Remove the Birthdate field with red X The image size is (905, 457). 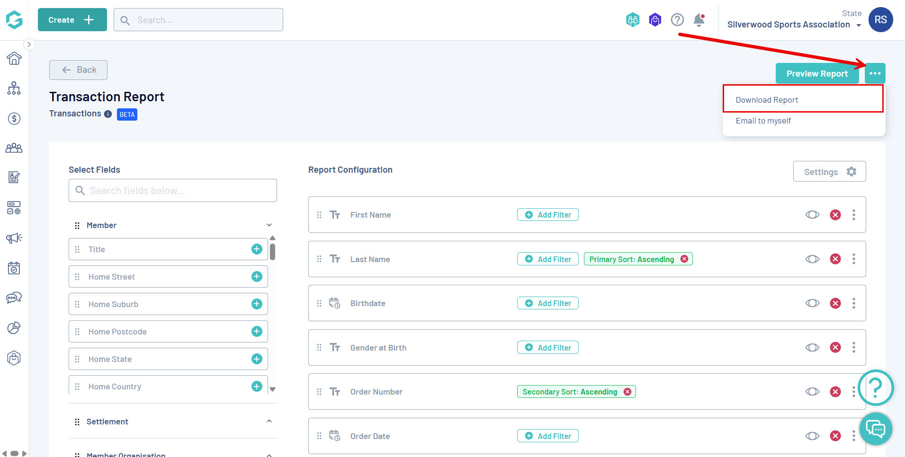coord(835,303)
